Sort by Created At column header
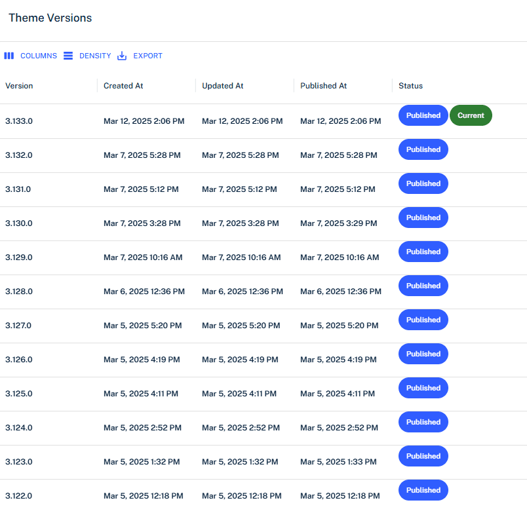This screenshot has height=513, width=527. [x=123, y=86]
